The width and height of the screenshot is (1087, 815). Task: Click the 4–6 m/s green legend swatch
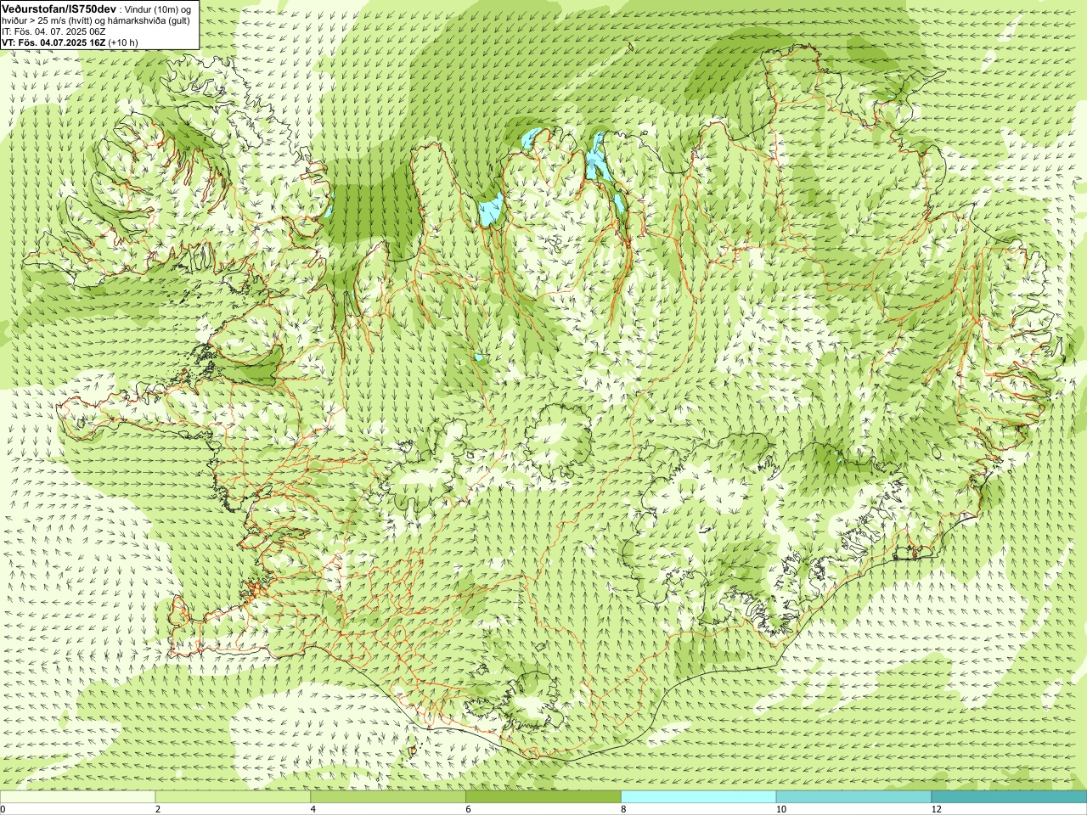(x=388, y=797)
